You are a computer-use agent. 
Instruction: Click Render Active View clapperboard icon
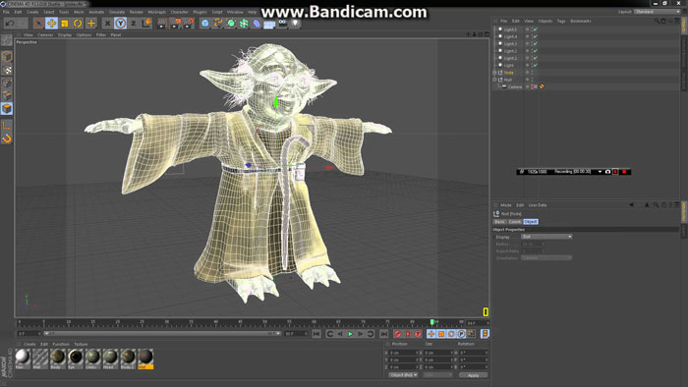click(162, 24)
